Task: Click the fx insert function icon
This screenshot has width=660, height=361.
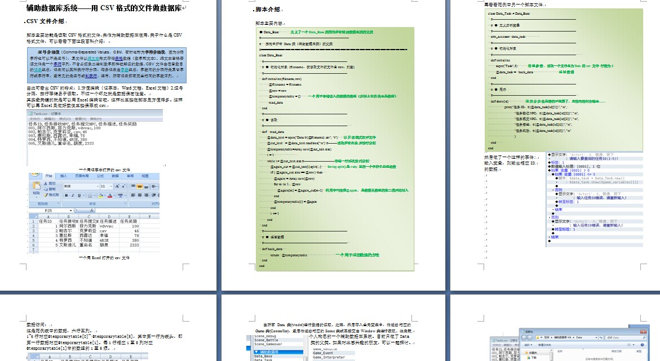Action: (x=92, y=211)
